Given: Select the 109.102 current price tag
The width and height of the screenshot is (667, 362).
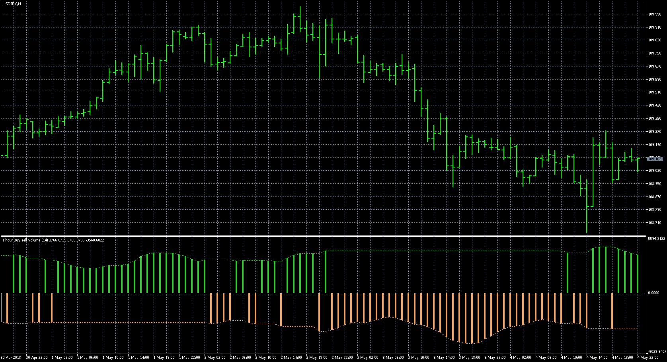Looking at the screenshot, I should point(655,159).
